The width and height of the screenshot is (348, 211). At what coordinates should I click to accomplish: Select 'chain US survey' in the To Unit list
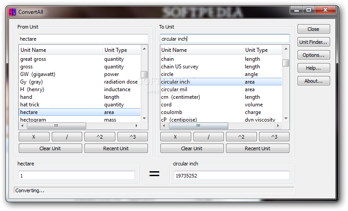[x=221, y=67]
